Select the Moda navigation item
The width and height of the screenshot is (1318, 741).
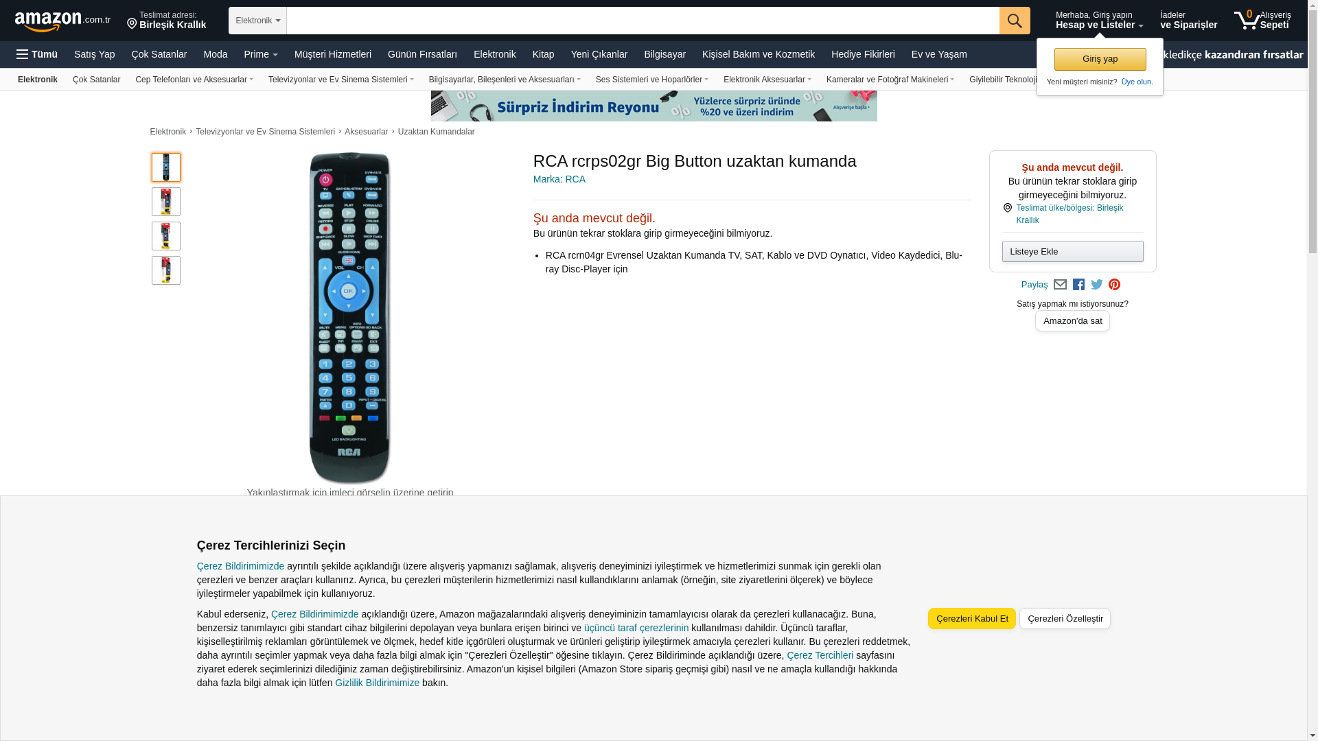pyautogui.click(x=215, y=54)
